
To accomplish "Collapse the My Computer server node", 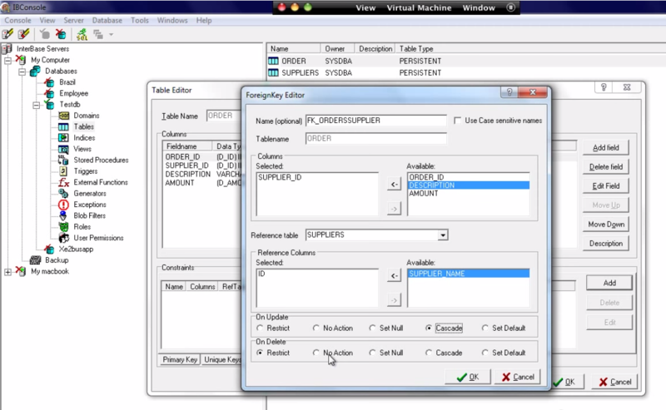I will pos(8,60).
